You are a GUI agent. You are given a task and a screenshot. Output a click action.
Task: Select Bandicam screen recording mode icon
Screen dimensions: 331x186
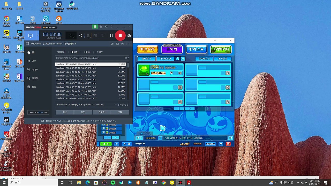31,36
